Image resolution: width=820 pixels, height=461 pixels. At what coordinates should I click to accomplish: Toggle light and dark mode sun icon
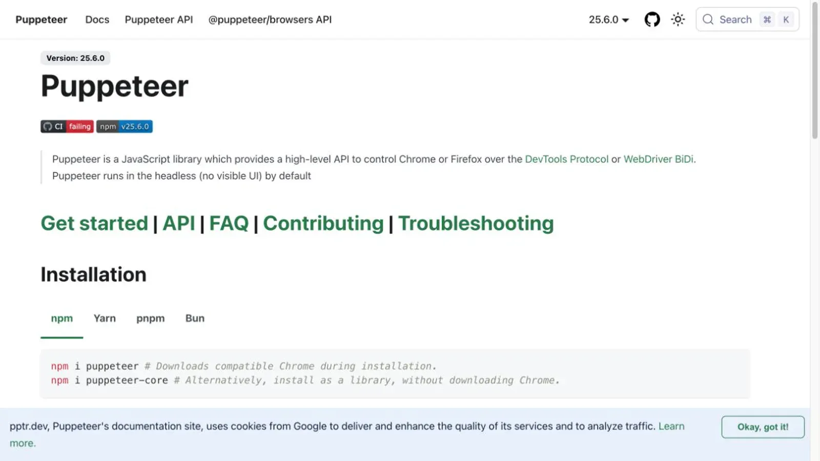678,19
